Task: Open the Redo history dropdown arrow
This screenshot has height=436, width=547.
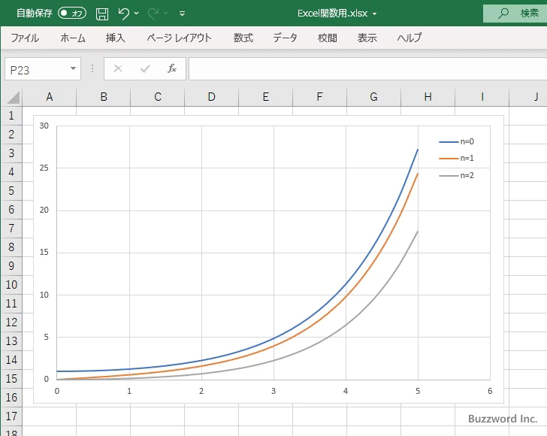Action: 166,14
